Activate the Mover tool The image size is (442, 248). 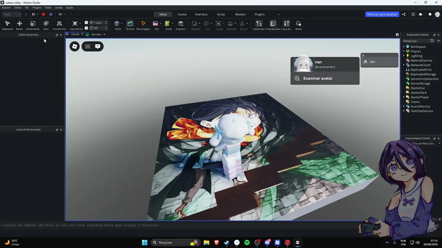[x=19, y=25]
